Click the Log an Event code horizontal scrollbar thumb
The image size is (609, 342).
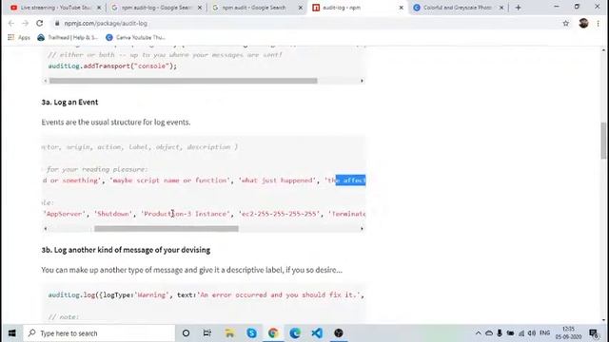click(x=167, y=228)
